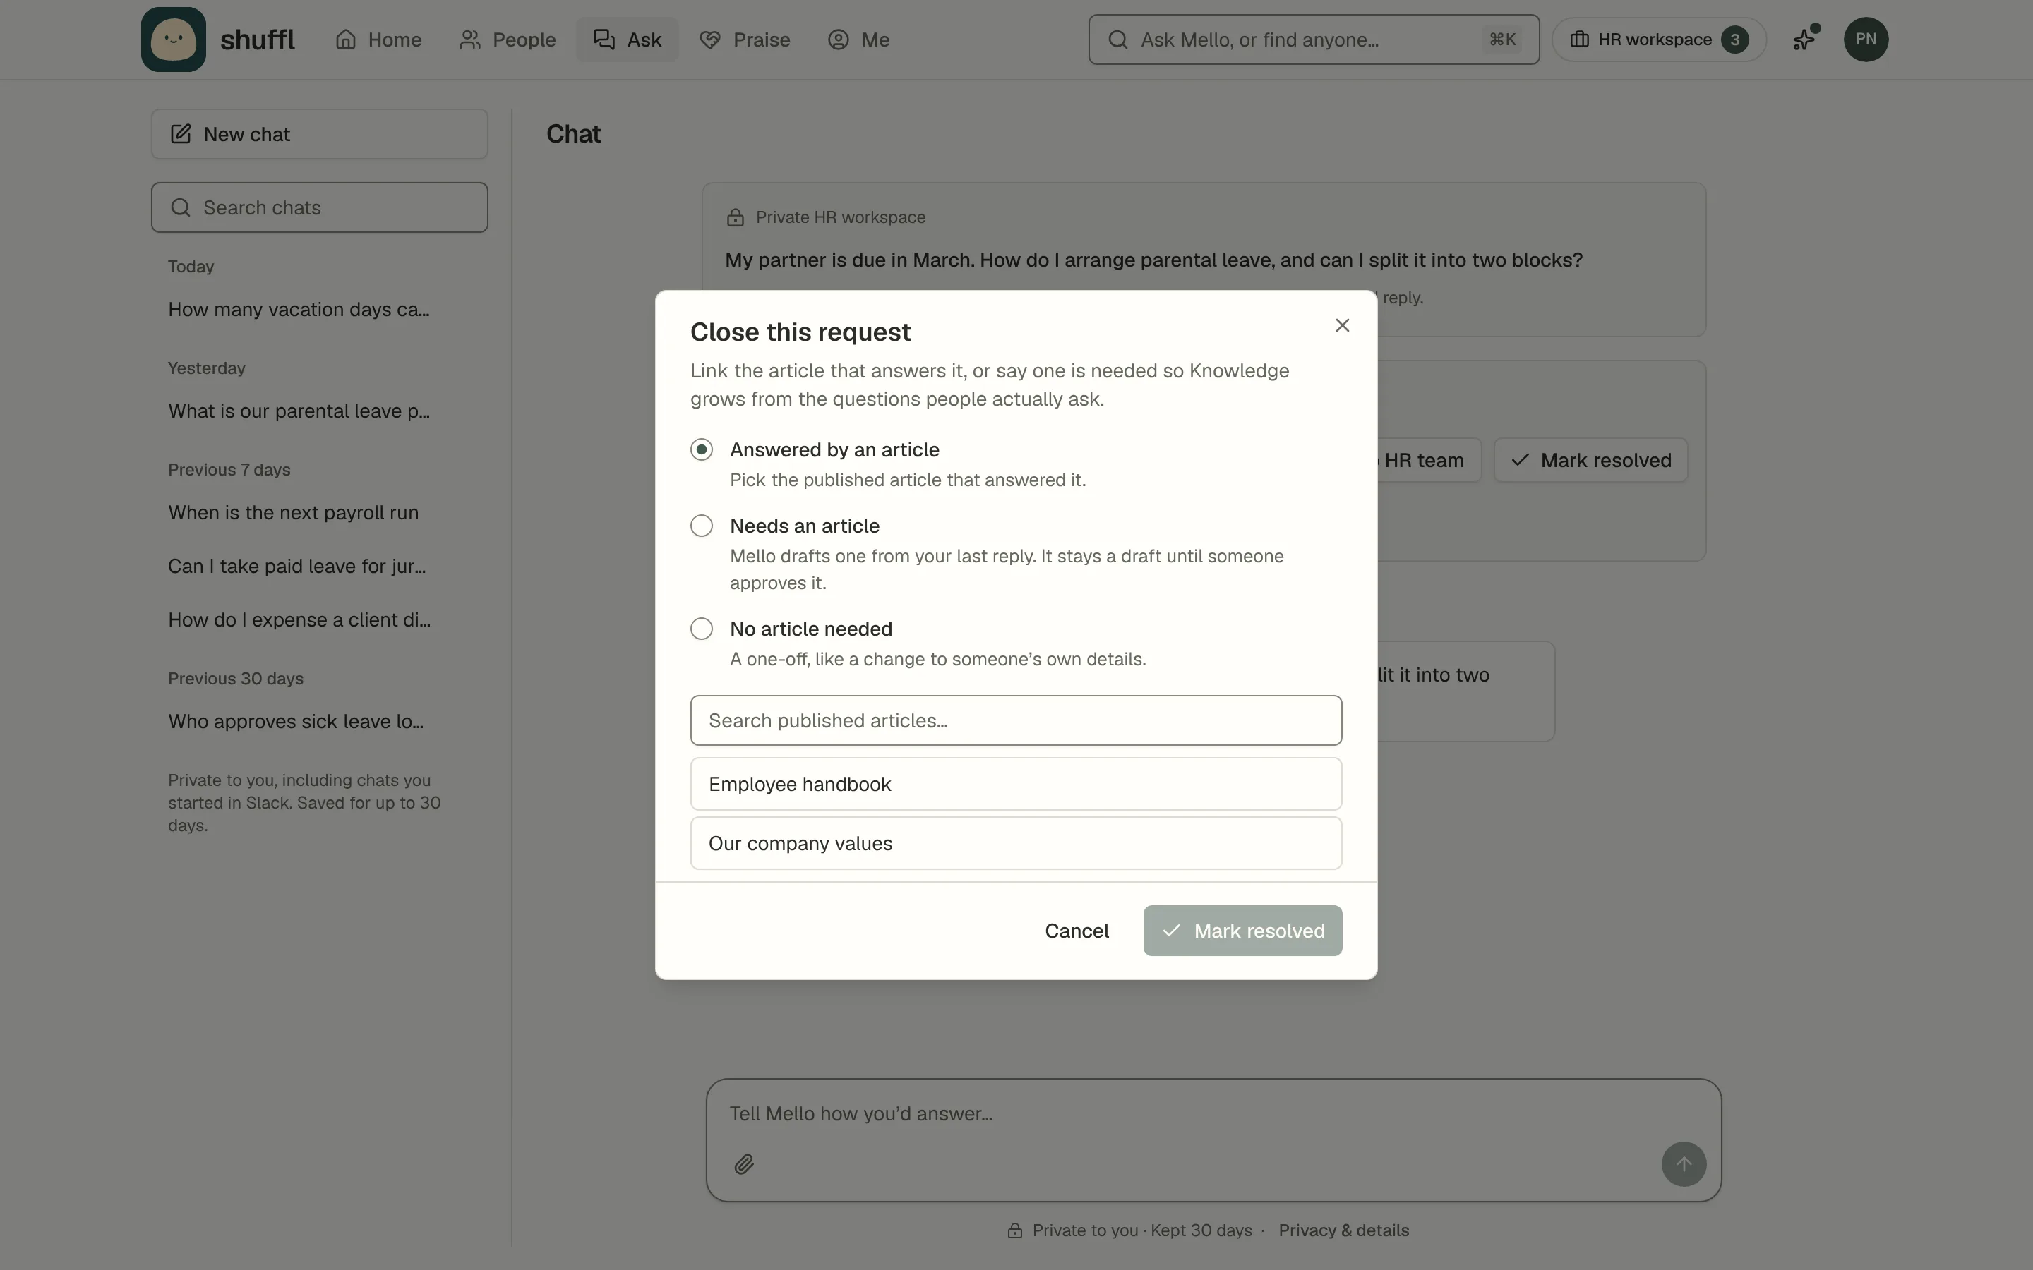Open chat What is our parental leave p...
Screen dimensions: 2033x1270
click(x=298, y=411)
